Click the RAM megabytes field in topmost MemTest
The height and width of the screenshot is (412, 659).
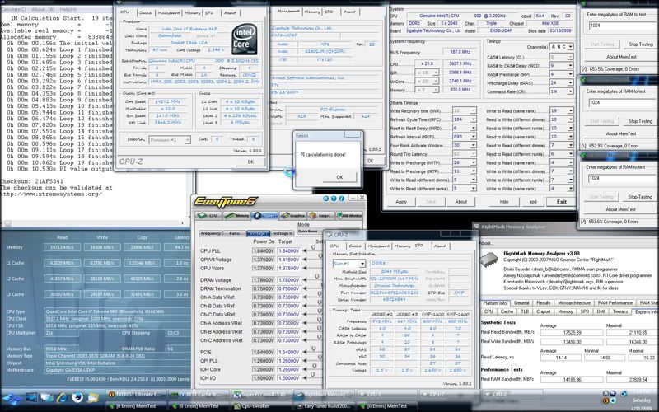point(622,26)
